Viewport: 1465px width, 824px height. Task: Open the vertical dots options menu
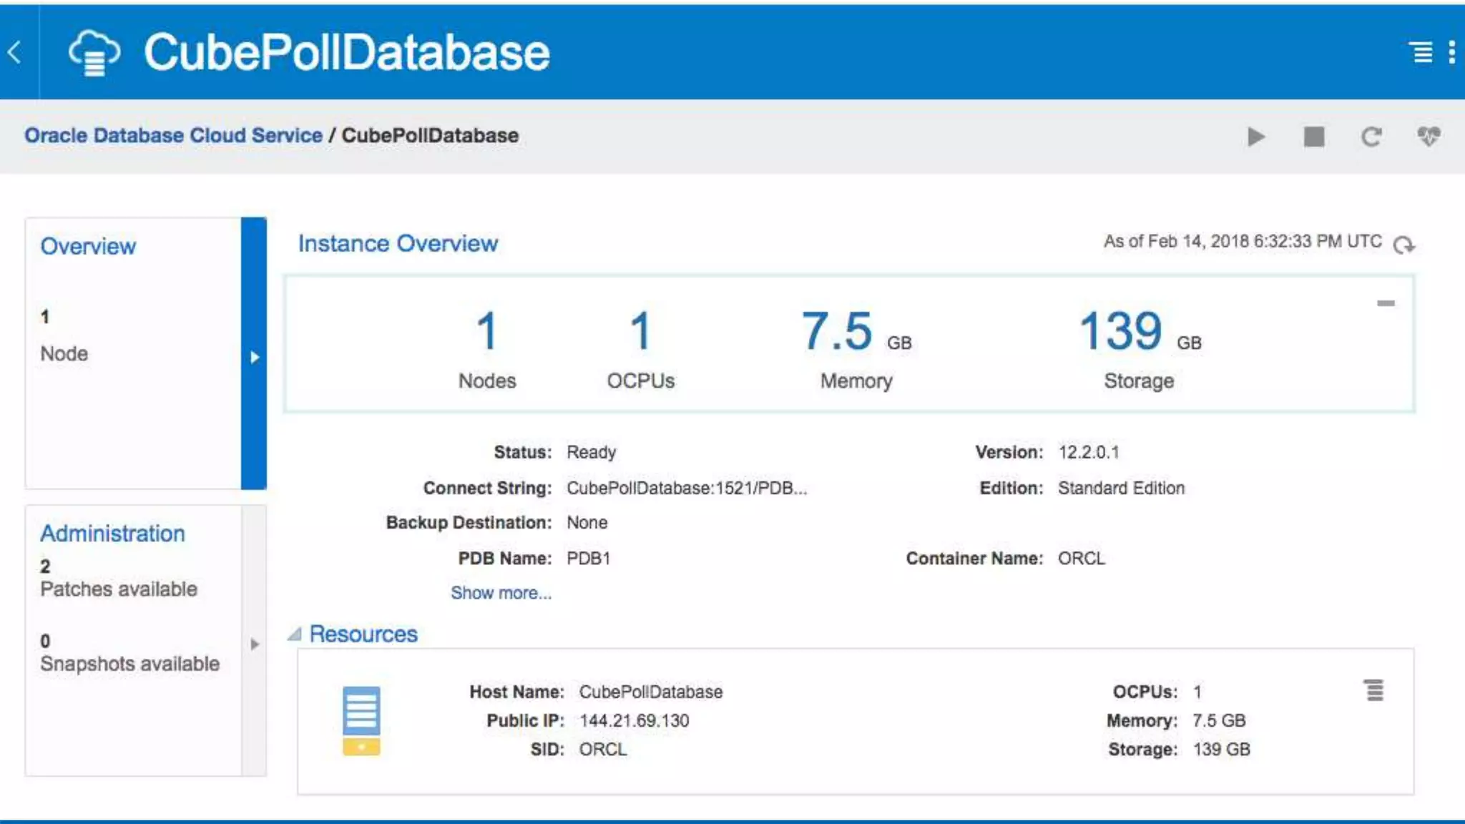coord(1451,52)
